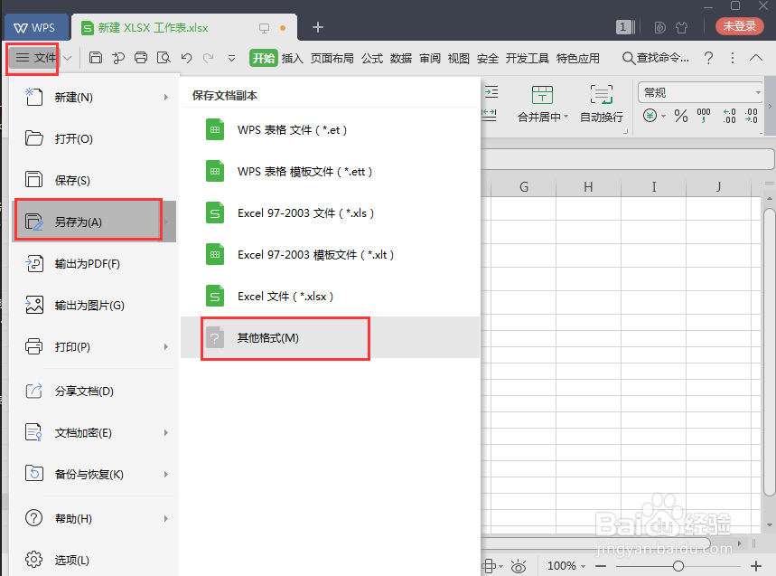Choose 输出为PDF(F) in the file menu
Image resolution: width=776 pixels, height=576 pixels.
tap(94, 263)
